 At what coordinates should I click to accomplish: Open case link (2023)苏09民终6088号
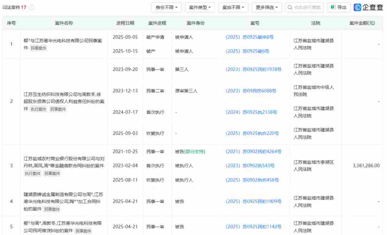[251, 91]
